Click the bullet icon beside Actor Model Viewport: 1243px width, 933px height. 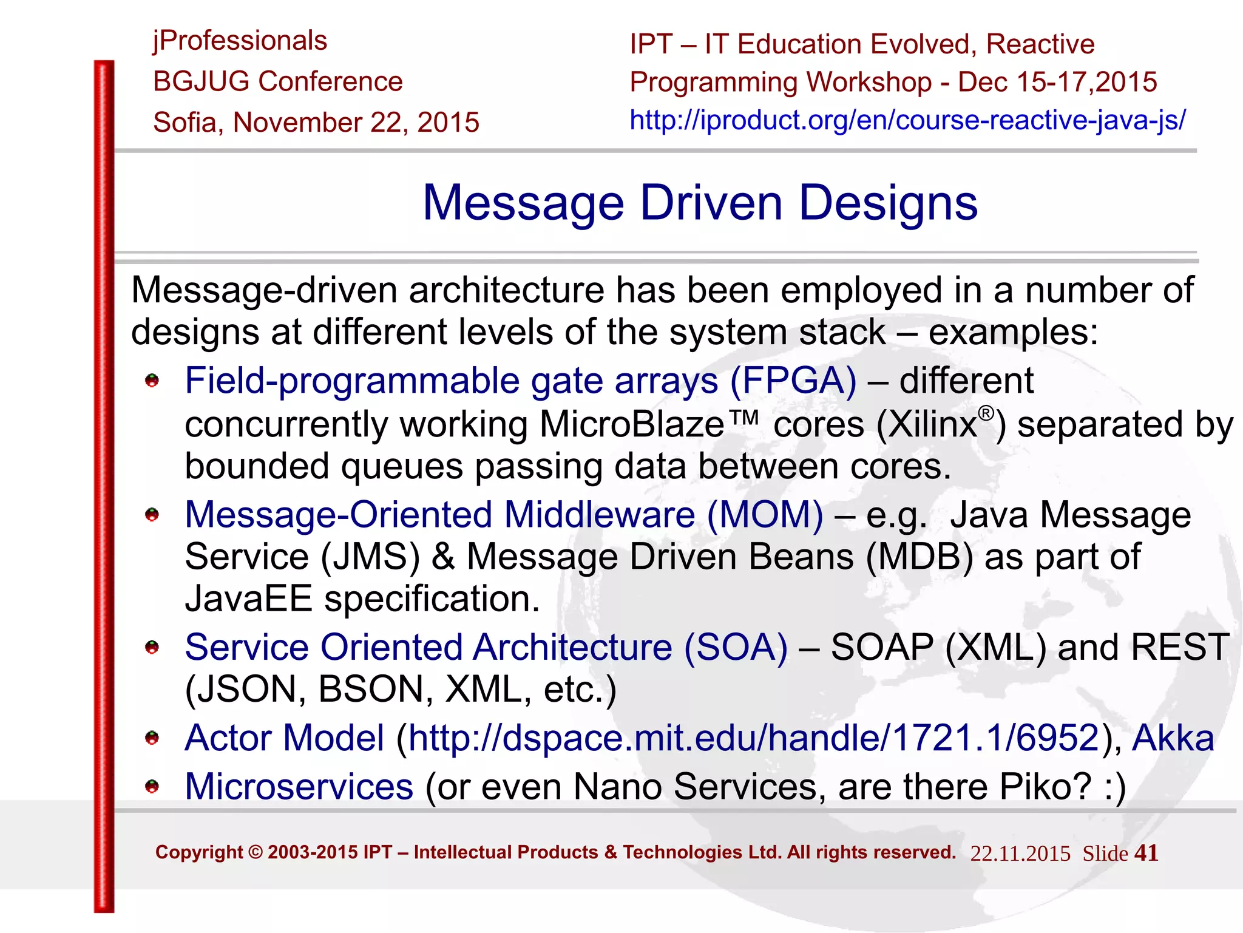pyautogui.click(x=152, y=738)
